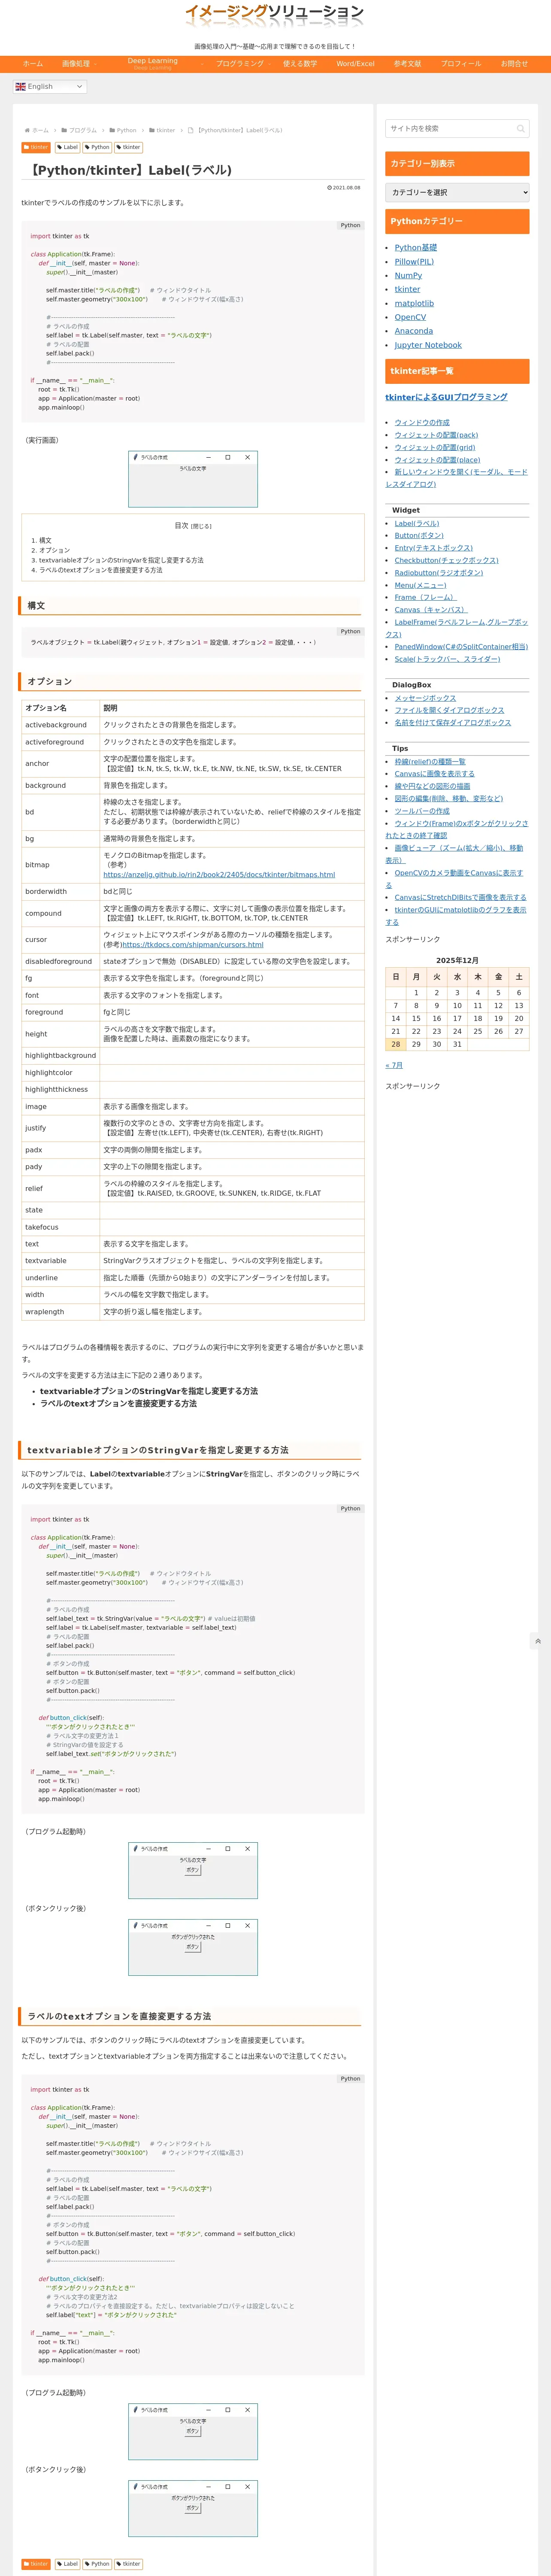Open the PanedWindow link in the sidebar
This screenshot has height=2576, width=551.
pyautogui.click(x=461, y=646)
